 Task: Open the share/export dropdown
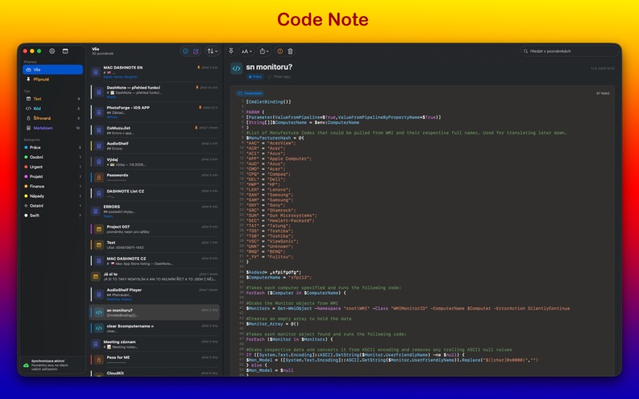pyautogui.click(x=264, y=51)
